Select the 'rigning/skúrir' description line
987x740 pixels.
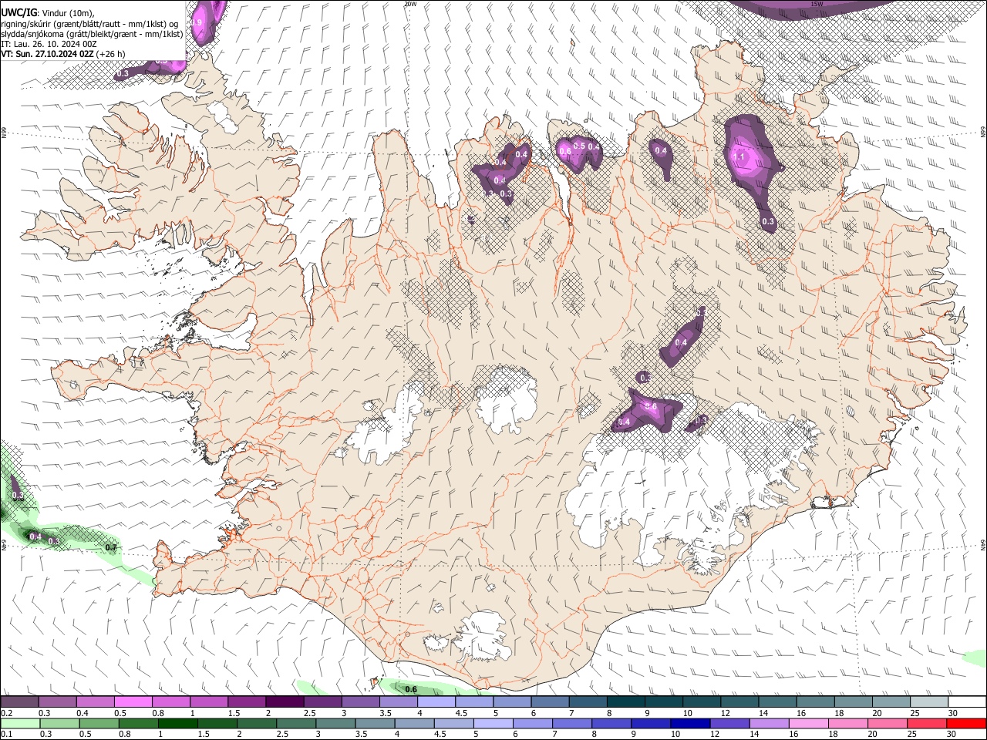coord(90,24)
